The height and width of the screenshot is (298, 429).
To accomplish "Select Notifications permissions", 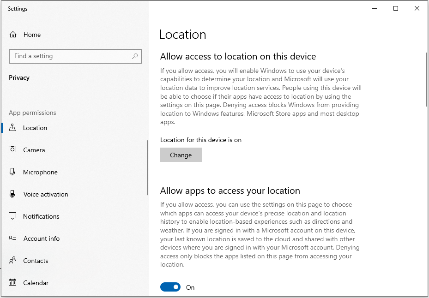I will [x=41, y=216].
